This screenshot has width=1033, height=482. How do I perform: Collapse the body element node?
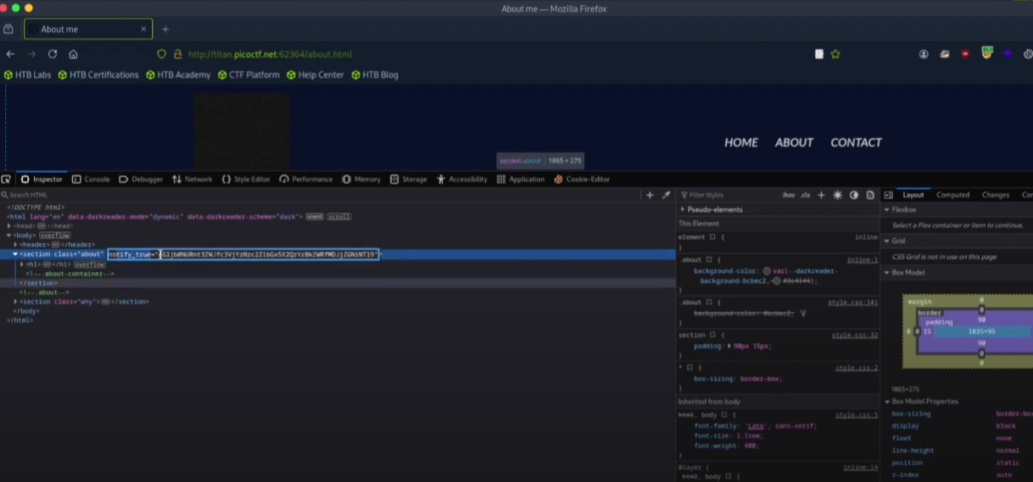coord(9,235)
